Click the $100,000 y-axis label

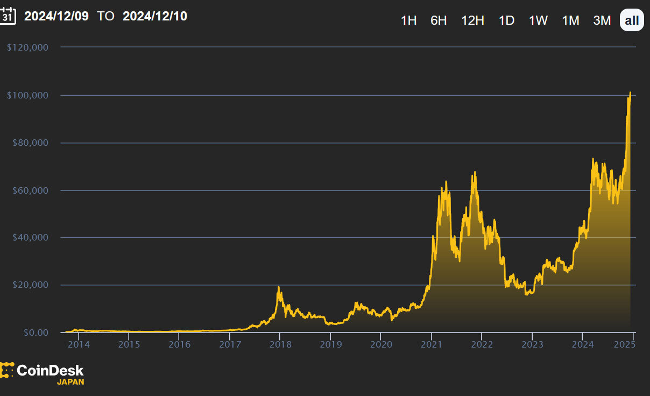coord(27,95)
